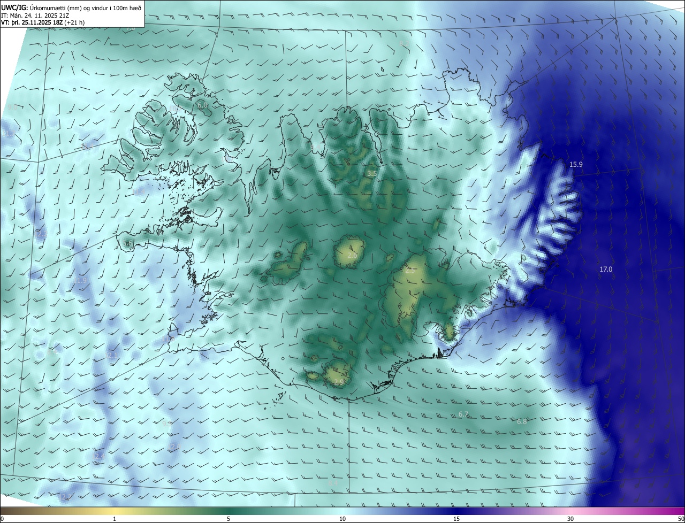The width and height of the screenshot is (685, 523).
Task: Click the 6.0 value in the Westfjords
Action: [x=202, y=105]
